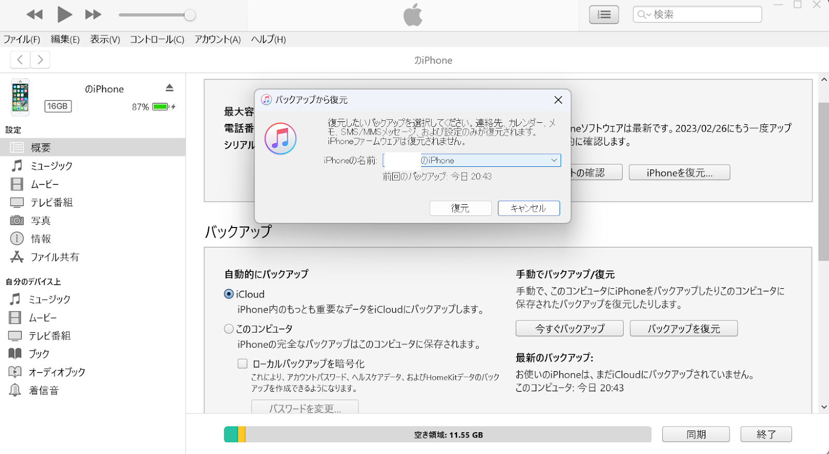Eject the iPhone with eject icon
829x454 pixels.
tap(169, 88)
